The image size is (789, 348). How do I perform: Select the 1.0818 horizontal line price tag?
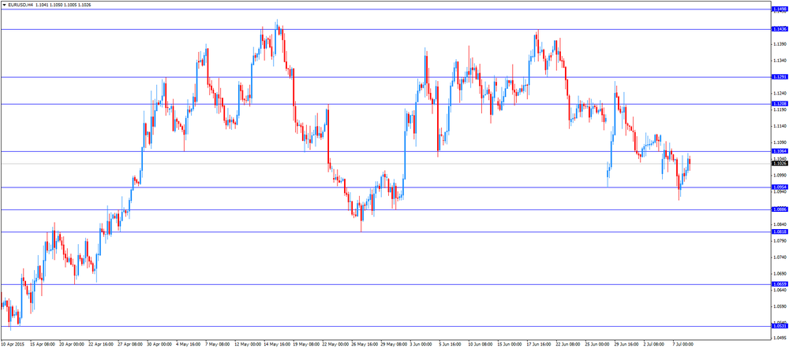coord(779,231)
